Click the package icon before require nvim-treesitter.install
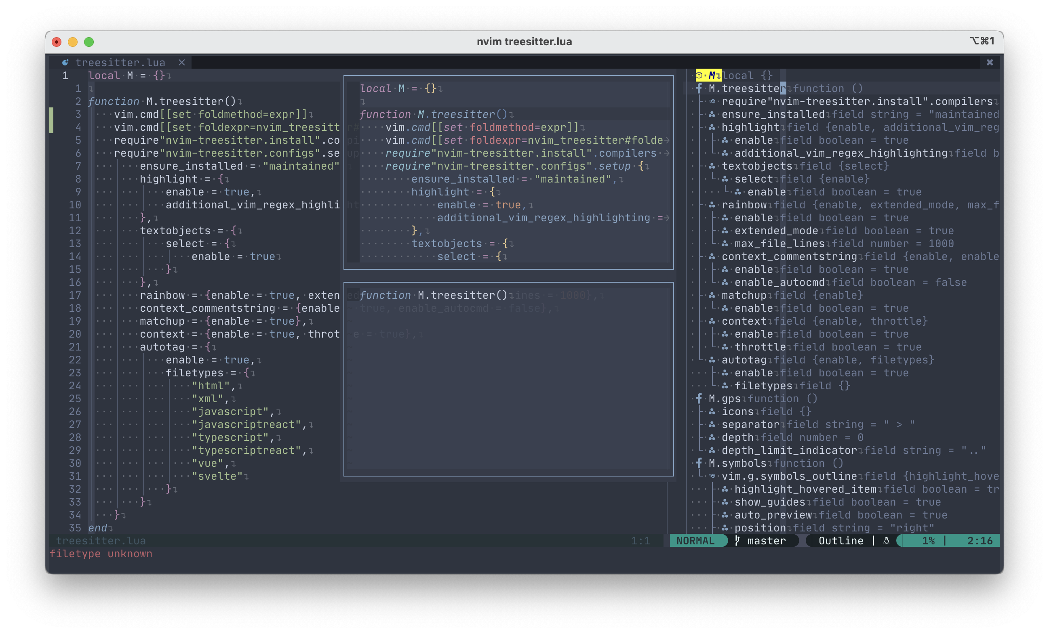The image size is (1049, 634). point(713,101)
